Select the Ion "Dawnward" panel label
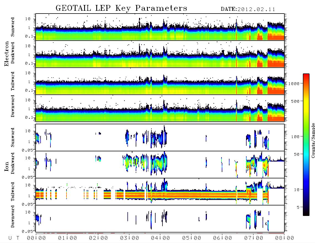This screenshot has width=315, height=243. pos(12,216)
